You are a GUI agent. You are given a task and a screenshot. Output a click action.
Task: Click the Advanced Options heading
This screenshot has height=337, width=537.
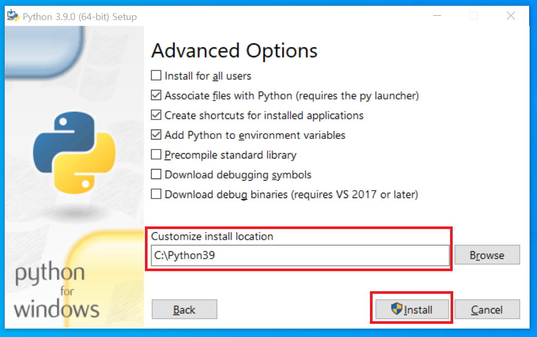(x=235, y=51)
